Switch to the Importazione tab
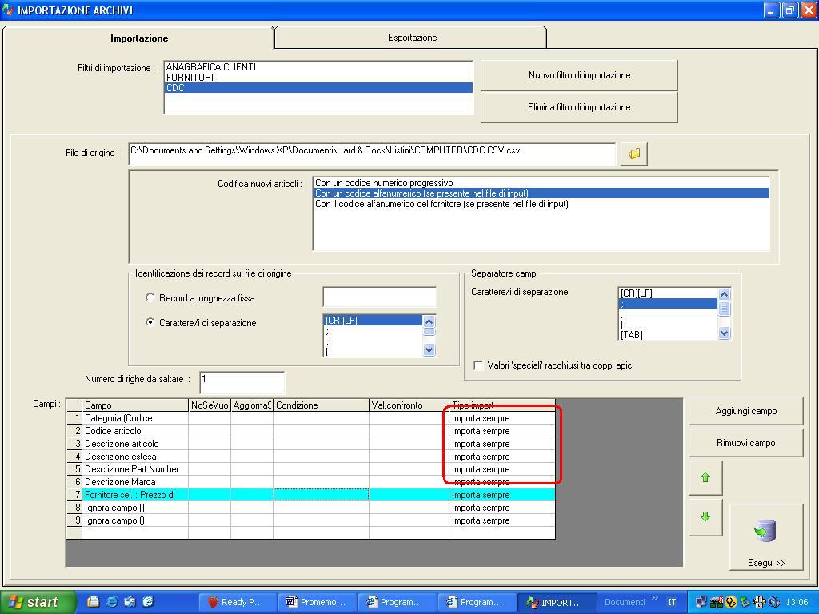The height and width of the screenshot is (614, 819). click(139, 38)
